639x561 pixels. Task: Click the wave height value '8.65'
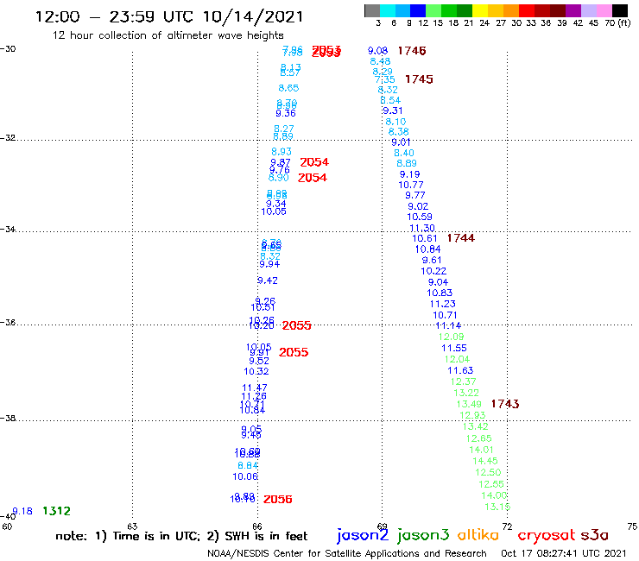(x=288, y=88)
